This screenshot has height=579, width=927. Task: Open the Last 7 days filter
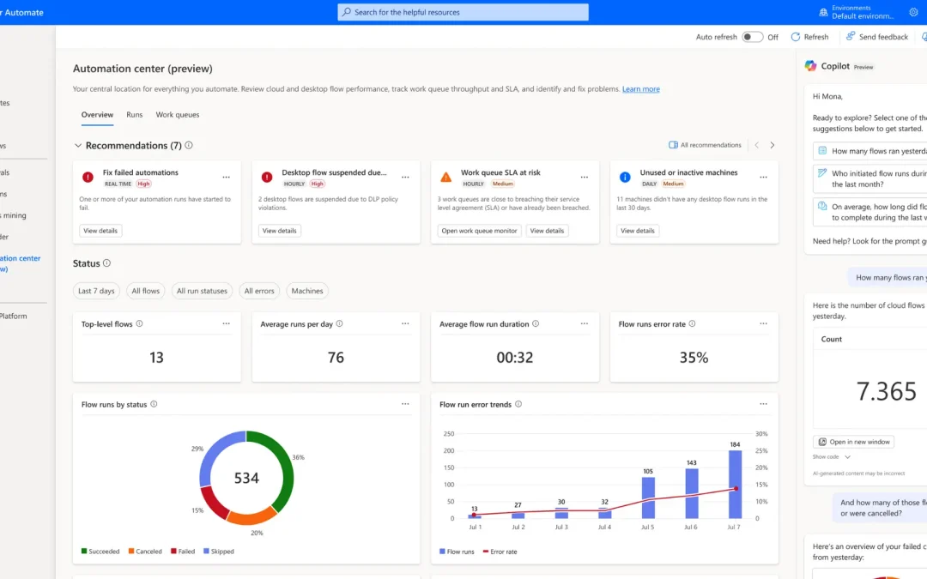click(96, 291)
